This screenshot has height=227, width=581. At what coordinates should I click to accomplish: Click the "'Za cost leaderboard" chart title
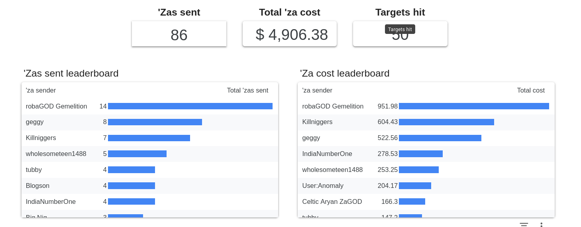click(345, 73)
